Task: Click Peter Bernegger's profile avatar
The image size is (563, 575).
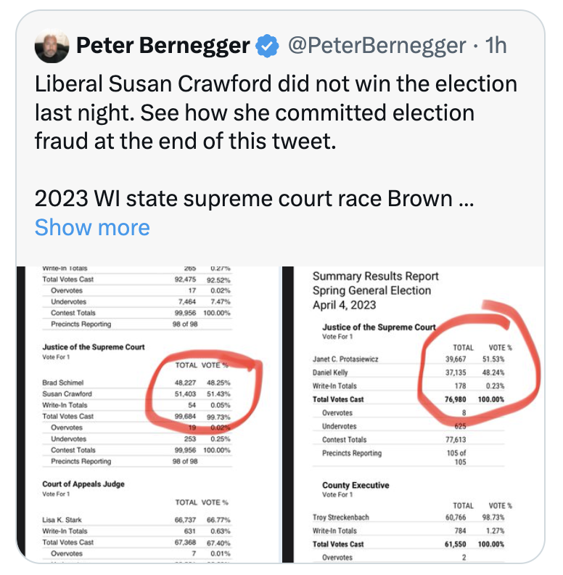Action: (52, 47)
